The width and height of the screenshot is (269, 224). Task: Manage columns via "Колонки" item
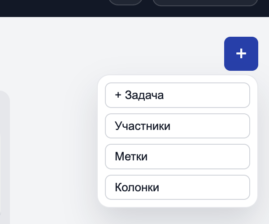pyautogui.click(x=177, y=187)
